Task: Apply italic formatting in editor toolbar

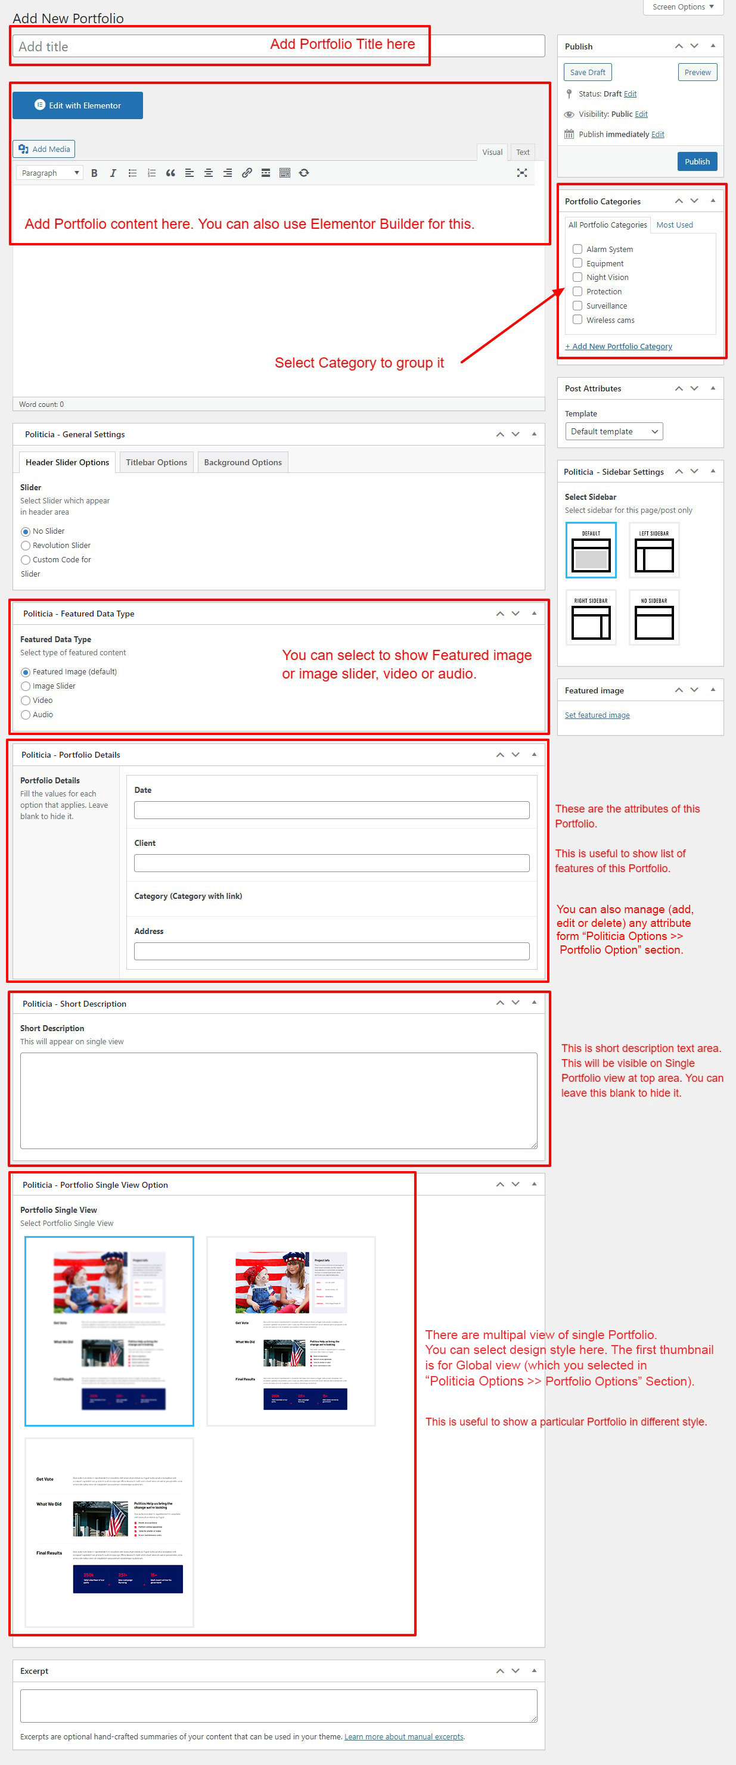Action: pyautogui.click(x=113, y=173)
